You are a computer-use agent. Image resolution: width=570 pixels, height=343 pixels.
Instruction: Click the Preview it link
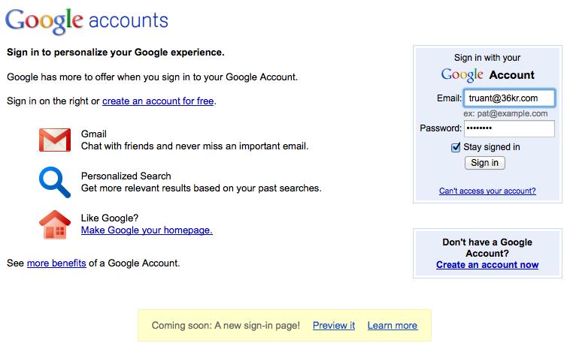tap(334, 326)
